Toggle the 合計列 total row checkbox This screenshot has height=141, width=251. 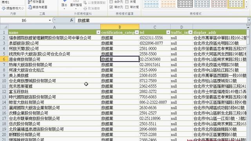111,2
